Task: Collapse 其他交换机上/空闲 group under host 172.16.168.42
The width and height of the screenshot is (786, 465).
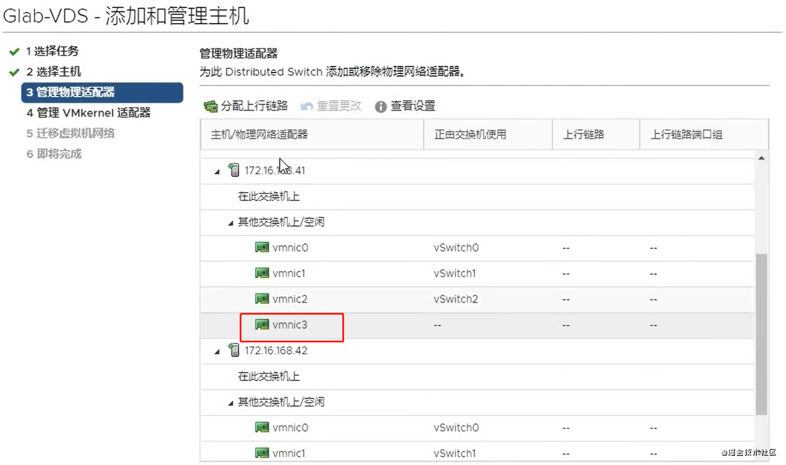Action: 231,403
